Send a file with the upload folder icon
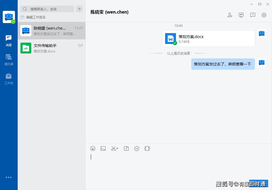The image size is (272, 190). point(126,148)
